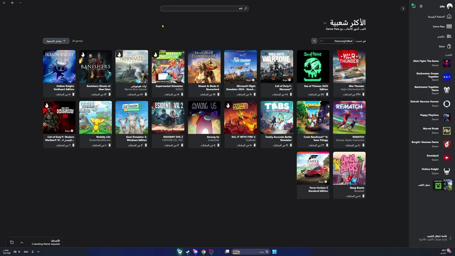Open Google Chrome from the taskbar
This screenshot has width=455, height=256.
click(203, 252)
